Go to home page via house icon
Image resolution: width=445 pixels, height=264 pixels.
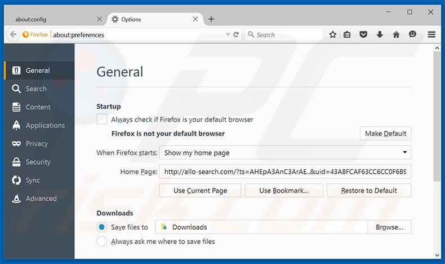396,34
